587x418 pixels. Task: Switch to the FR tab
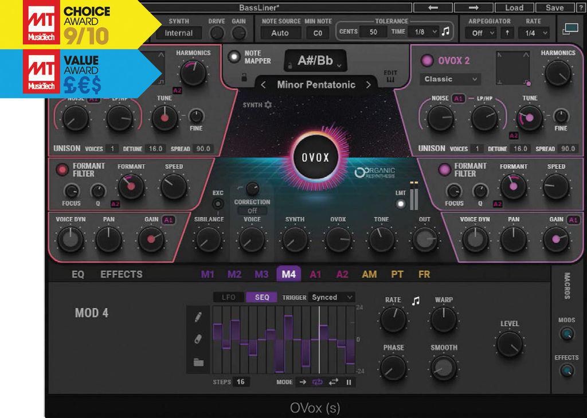tap(424, 275)
